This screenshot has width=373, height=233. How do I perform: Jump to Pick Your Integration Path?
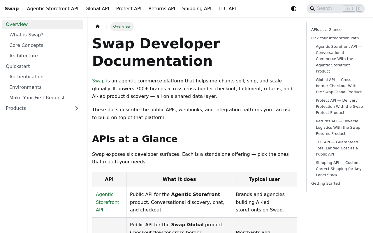tap(335, 38)
